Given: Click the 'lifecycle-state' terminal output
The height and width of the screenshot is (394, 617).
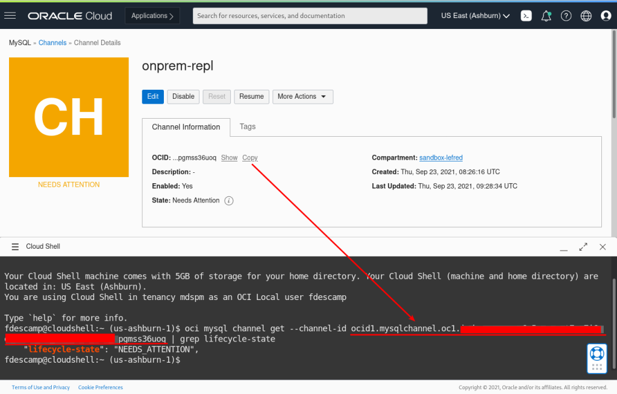Looking at the screenshot, I should [x=64, y=349].
